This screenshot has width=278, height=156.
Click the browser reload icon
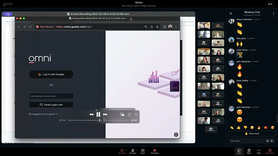pyautogui.click(x=31, y=27)
